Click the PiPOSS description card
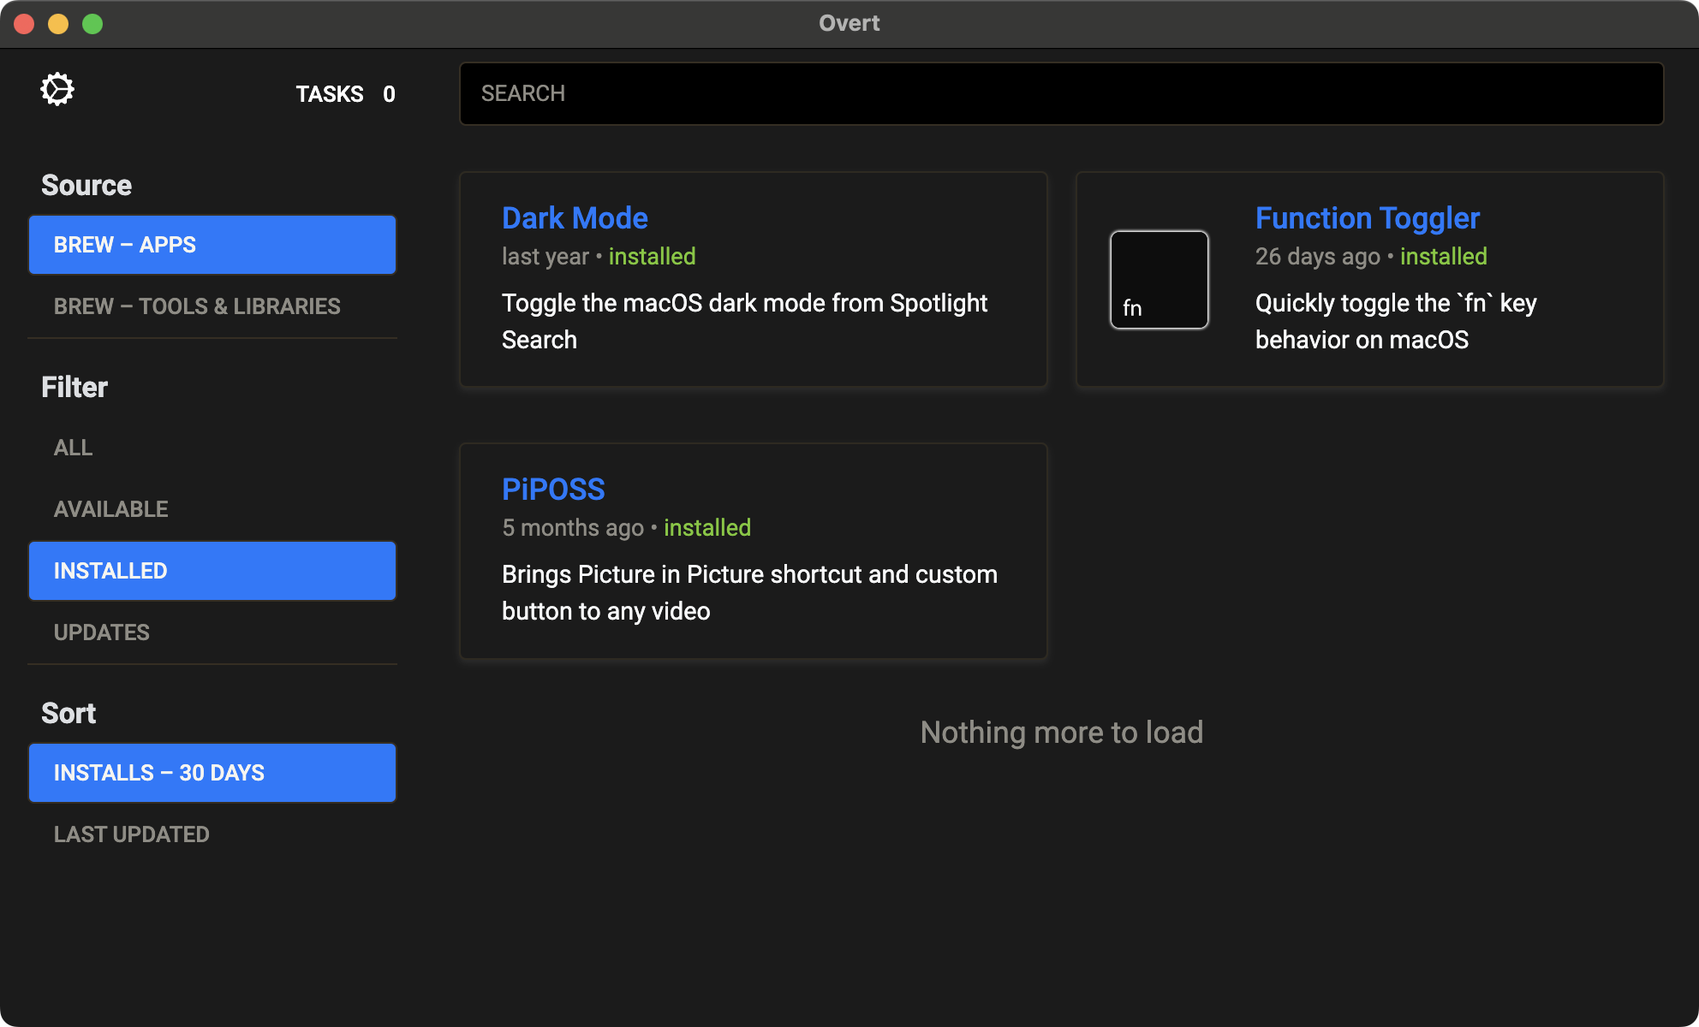The image size is (1699, 1027). pyautogui.click(x=749, y=592)
